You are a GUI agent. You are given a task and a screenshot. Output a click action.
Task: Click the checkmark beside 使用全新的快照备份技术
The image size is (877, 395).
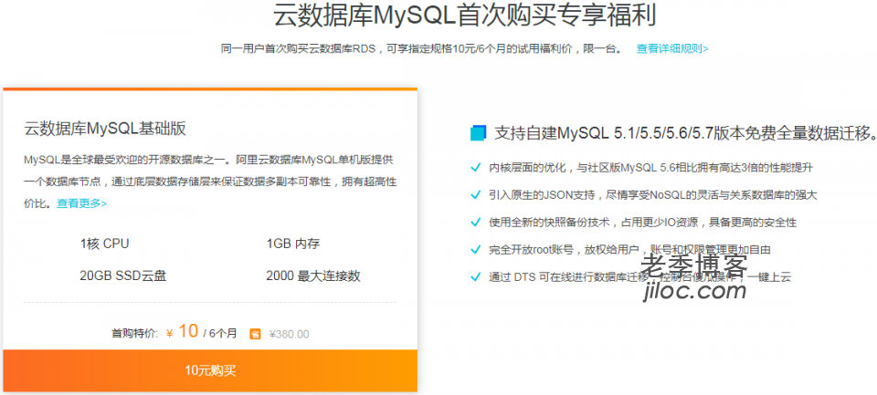point(476,222)
